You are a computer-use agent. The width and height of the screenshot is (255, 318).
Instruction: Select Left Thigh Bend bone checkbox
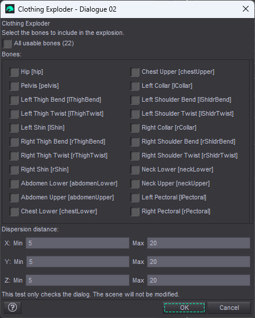14,100
